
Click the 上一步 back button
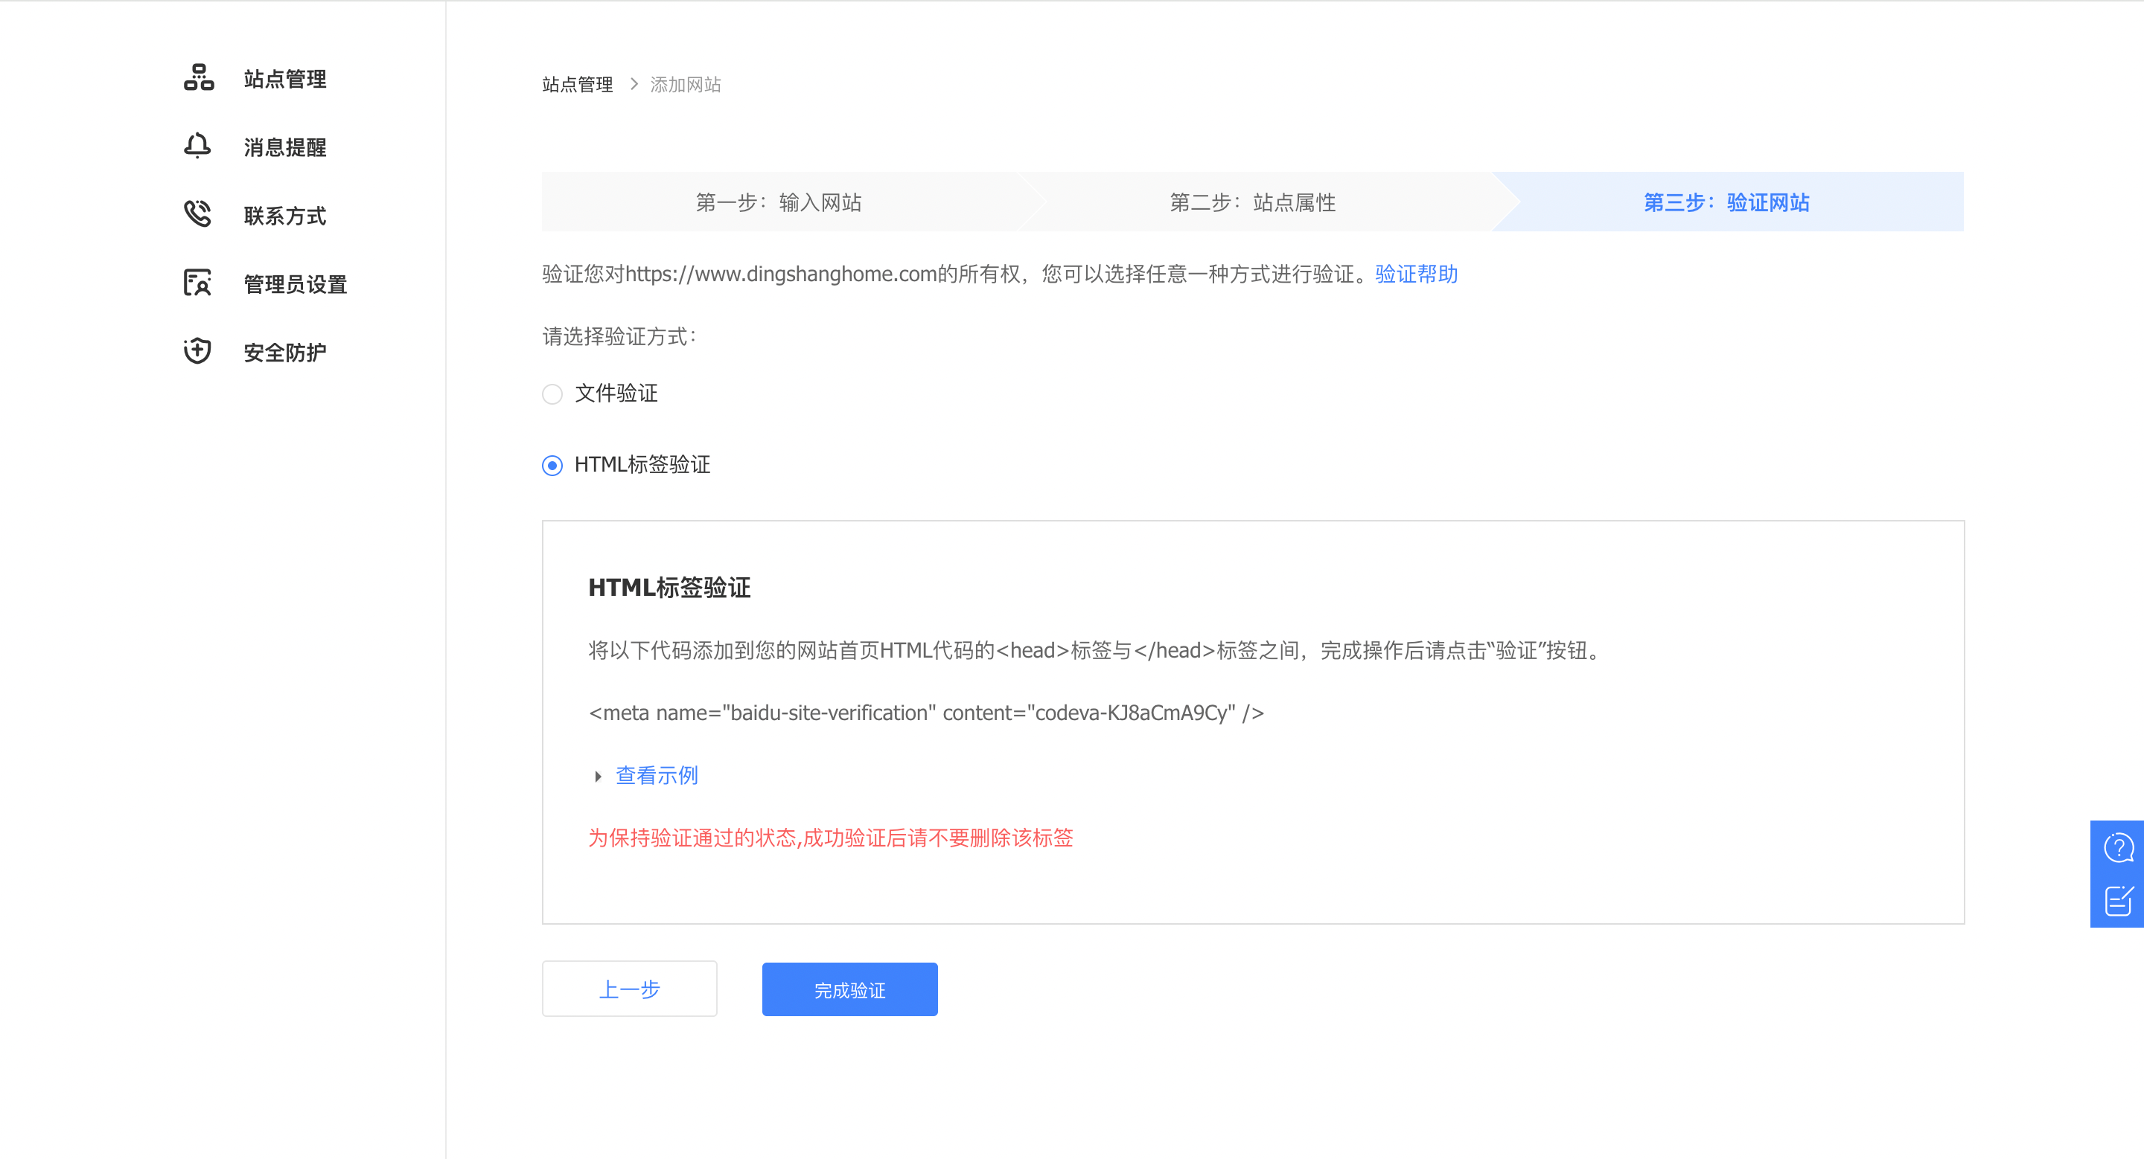[x=629, y=989]
